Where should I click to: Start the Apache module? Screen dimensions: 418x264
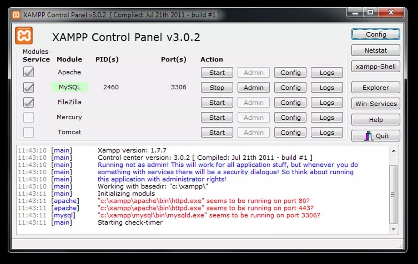tap(217, 73)
